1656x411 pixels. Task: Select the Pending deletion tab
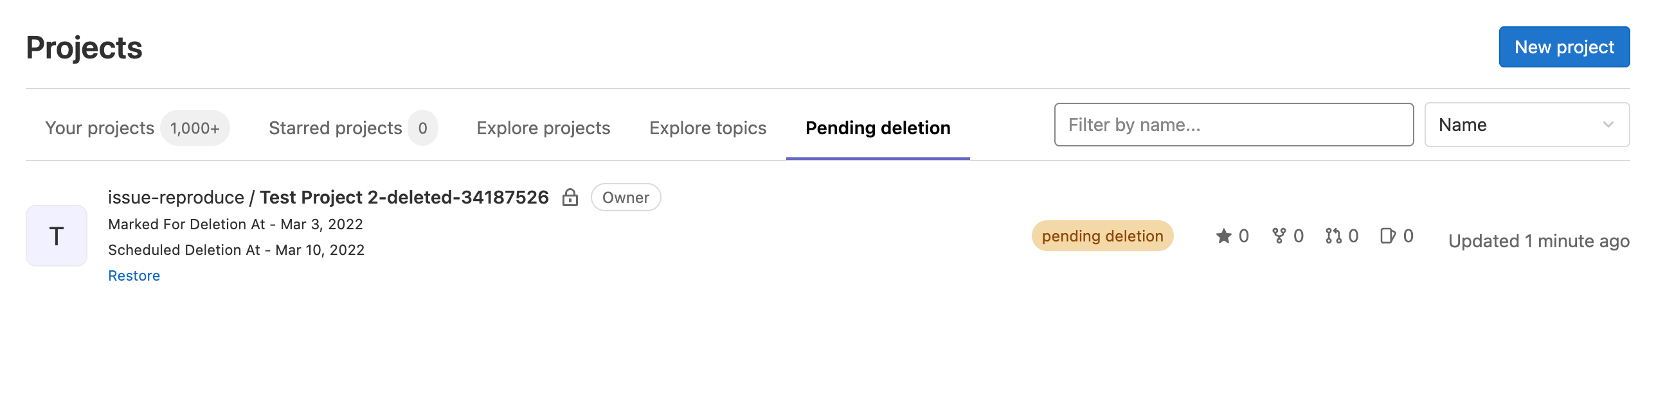pos(878,127)
